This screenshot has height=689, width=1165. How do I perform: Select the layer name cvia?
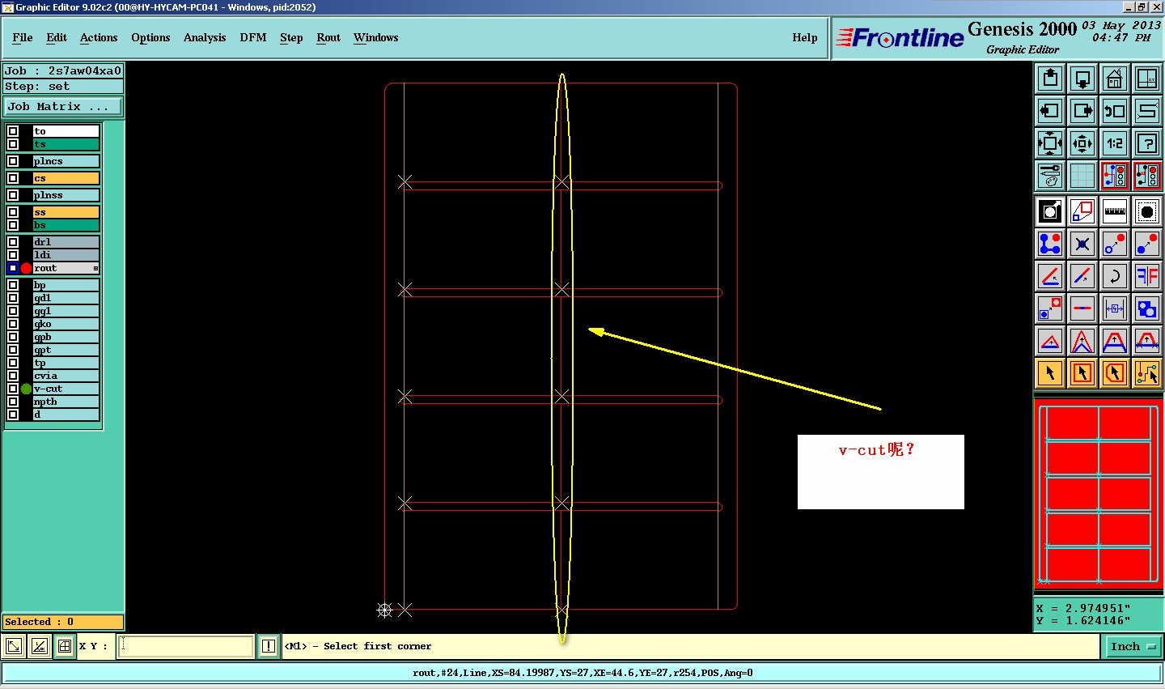coord(66,376)
